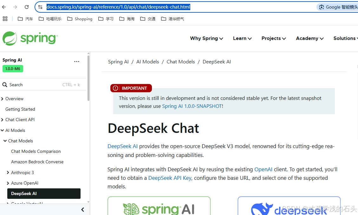Viewport: 358px width, 215px height.
Task: Open the apps grid in bookmarks bar
Action: [x=5, y=19]
